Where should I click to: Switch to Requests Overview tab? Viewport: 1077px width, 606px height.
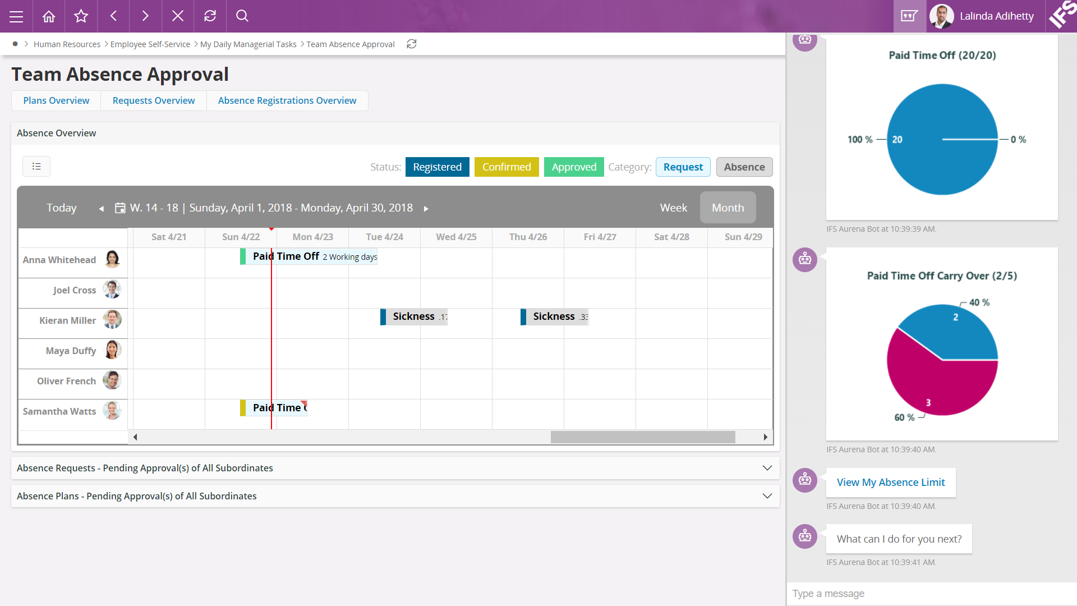tap(154, 101)
